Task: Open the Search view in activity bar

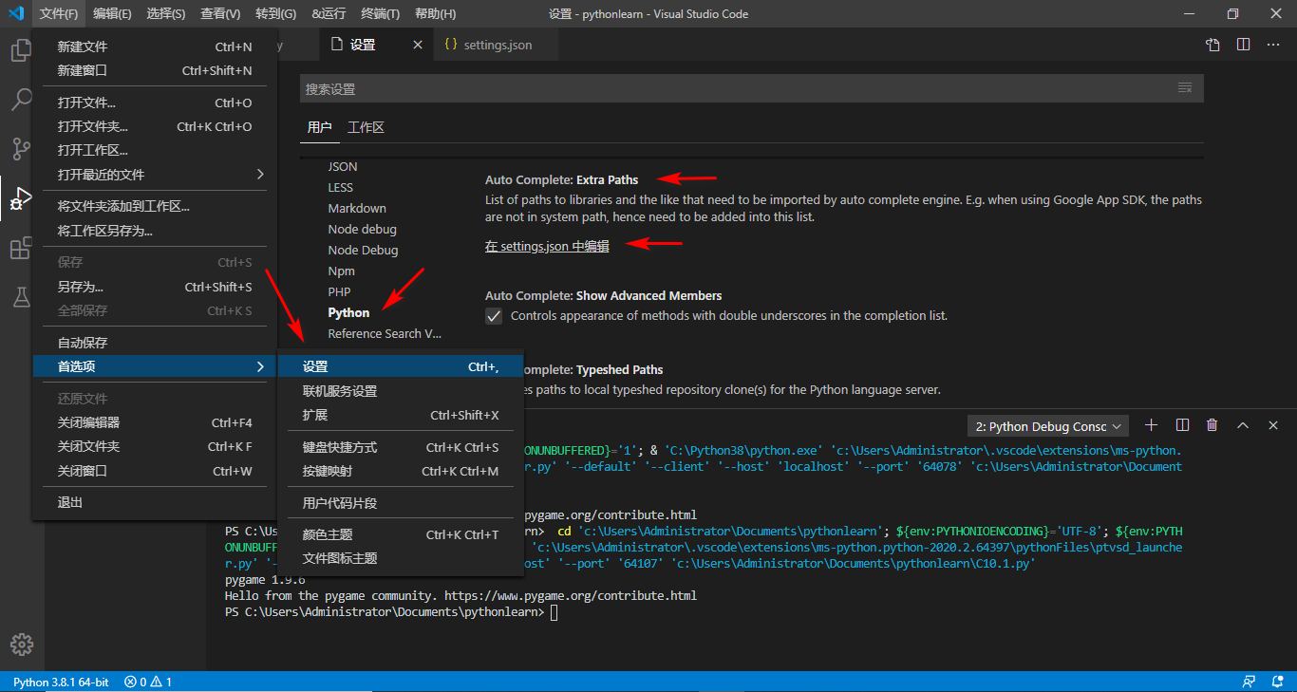Action: point(21,100)
